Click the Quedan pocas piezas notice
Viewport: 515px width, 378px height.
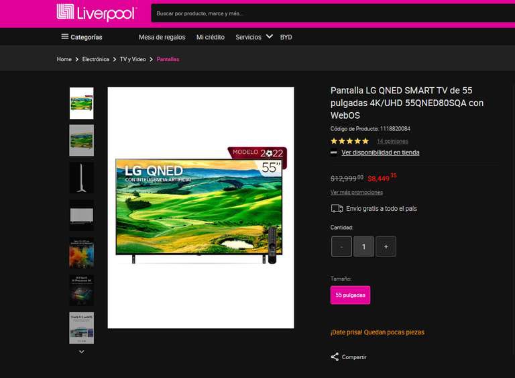(x=378, y=332)
